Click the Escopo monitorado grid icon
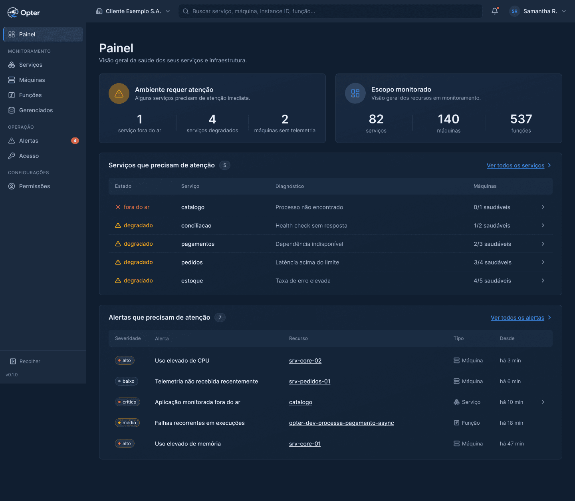The width and height of the screenshot is (575, 501). [355, 93]
